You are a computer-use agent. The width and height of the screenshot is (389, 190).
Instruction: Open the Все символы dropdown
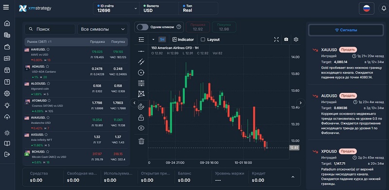tap(103, 29)
